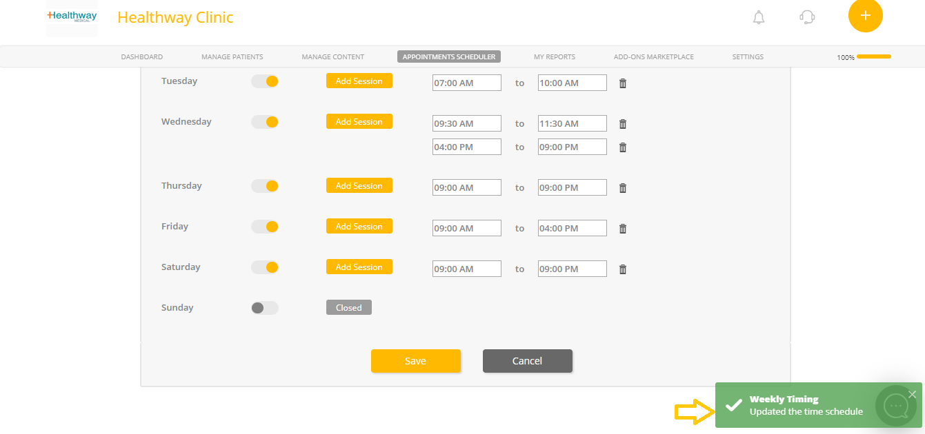
Task: Delete Wednesday 09:30 AM session trash icon
Action: (623, 124)
